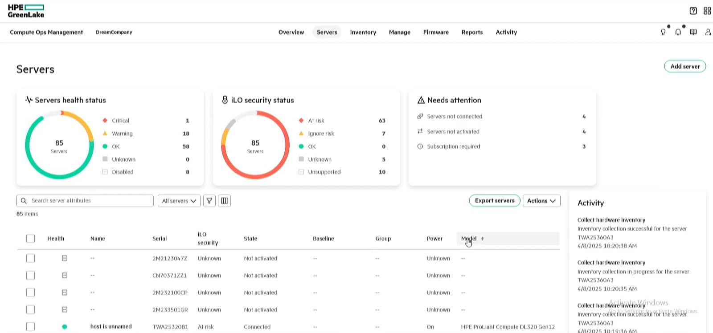The height and width of the screenshot is (333, 713).
Task: Click the Add server button
Action: pos(685,66)
